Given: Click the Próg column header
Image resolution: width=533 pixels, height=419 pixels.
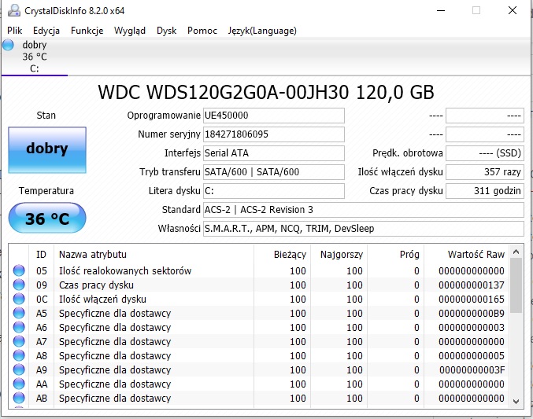Looking at the screenshot, I should click(x=396, y=255).
